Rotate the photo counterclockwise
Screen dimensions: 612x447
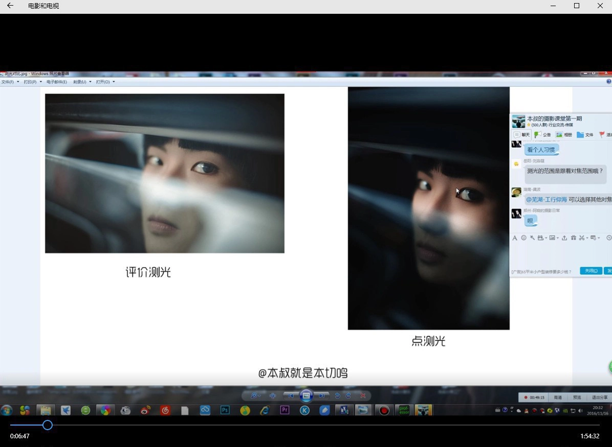coord(337,395)
